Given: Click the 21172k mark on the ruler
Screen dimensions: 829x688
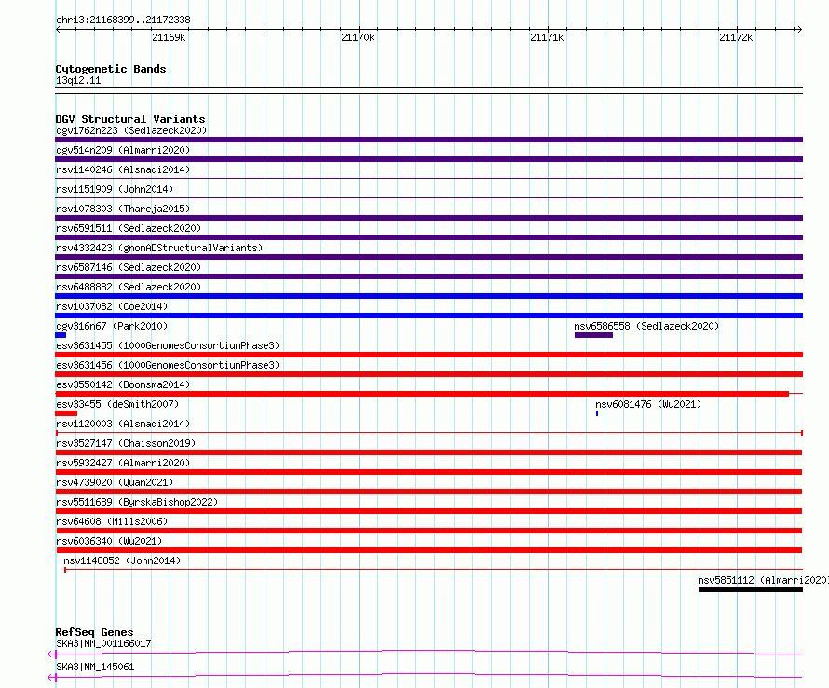Looking at the screenshot, I should [736, 37].
